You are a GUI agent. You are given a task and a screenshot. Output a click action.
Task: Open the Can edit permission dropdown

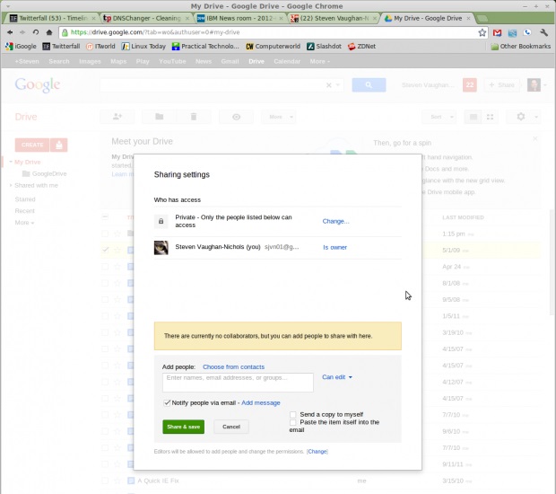pyautogui.click(x=337, y=377)
